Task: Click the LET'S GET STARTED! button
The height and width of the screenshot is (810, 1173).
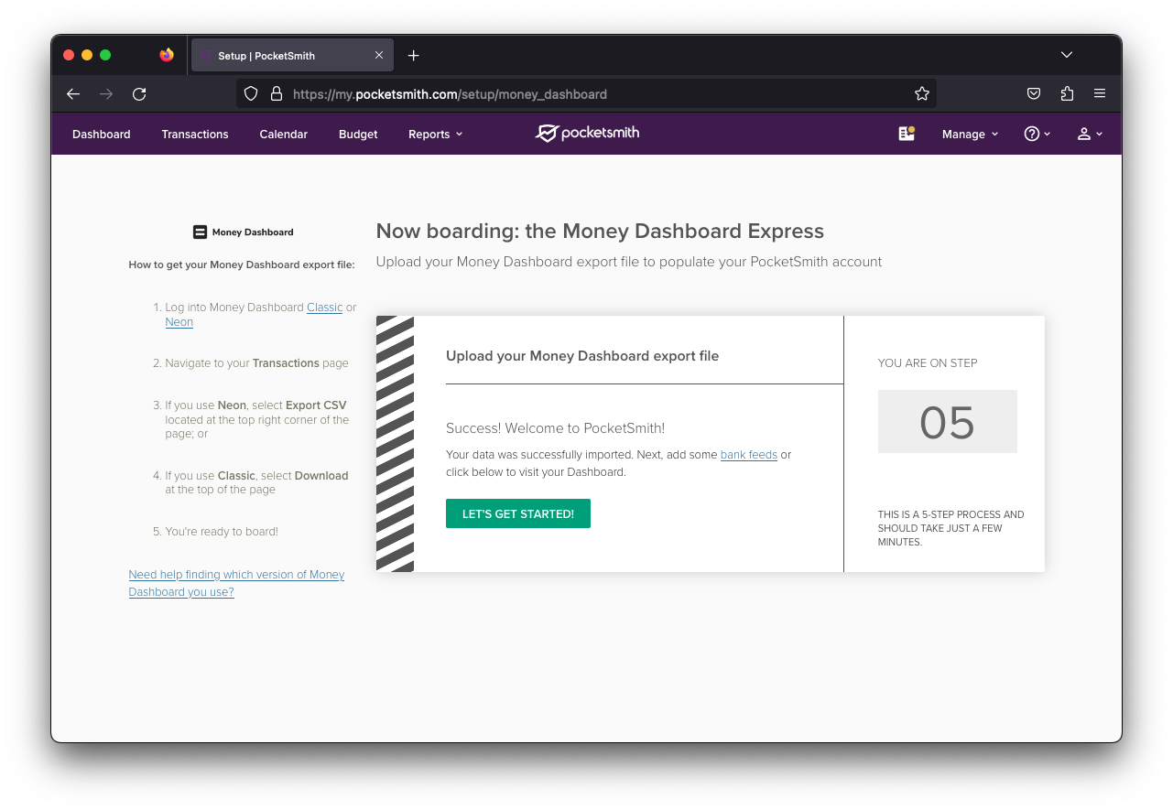Action: point(517,513)
